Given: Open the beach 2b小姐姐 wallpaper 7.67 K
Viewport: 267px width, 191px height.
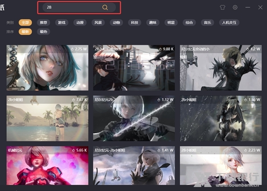Looking at the screenshot, I should pyautogui.click(x=47, y=118).
